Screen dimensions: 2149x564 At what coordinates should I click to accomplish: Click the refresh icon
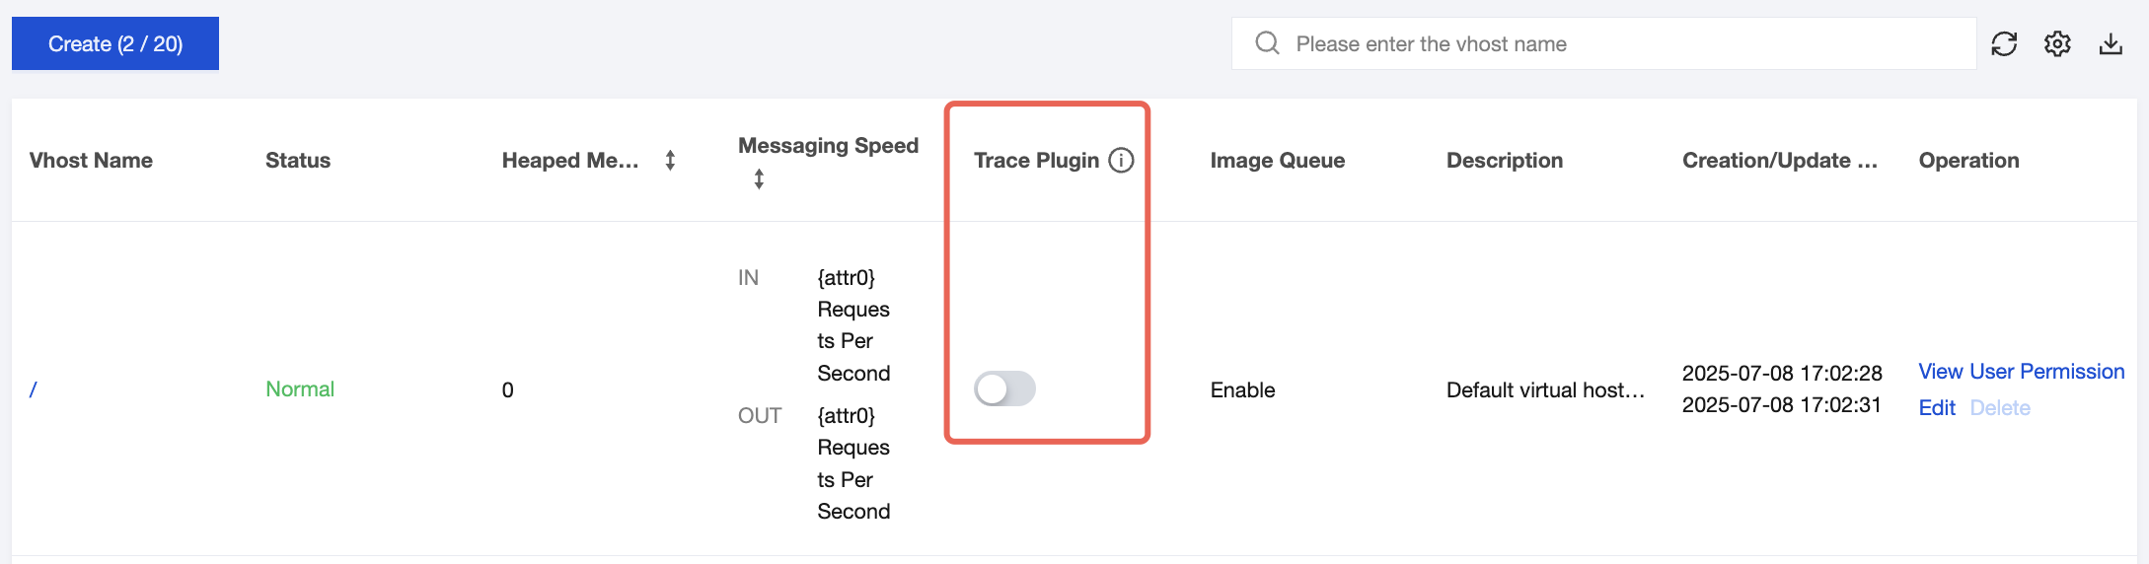[x=2004, y=44]
